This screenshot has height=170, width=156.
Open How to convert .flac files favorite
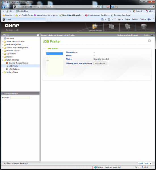pos(97,15)
